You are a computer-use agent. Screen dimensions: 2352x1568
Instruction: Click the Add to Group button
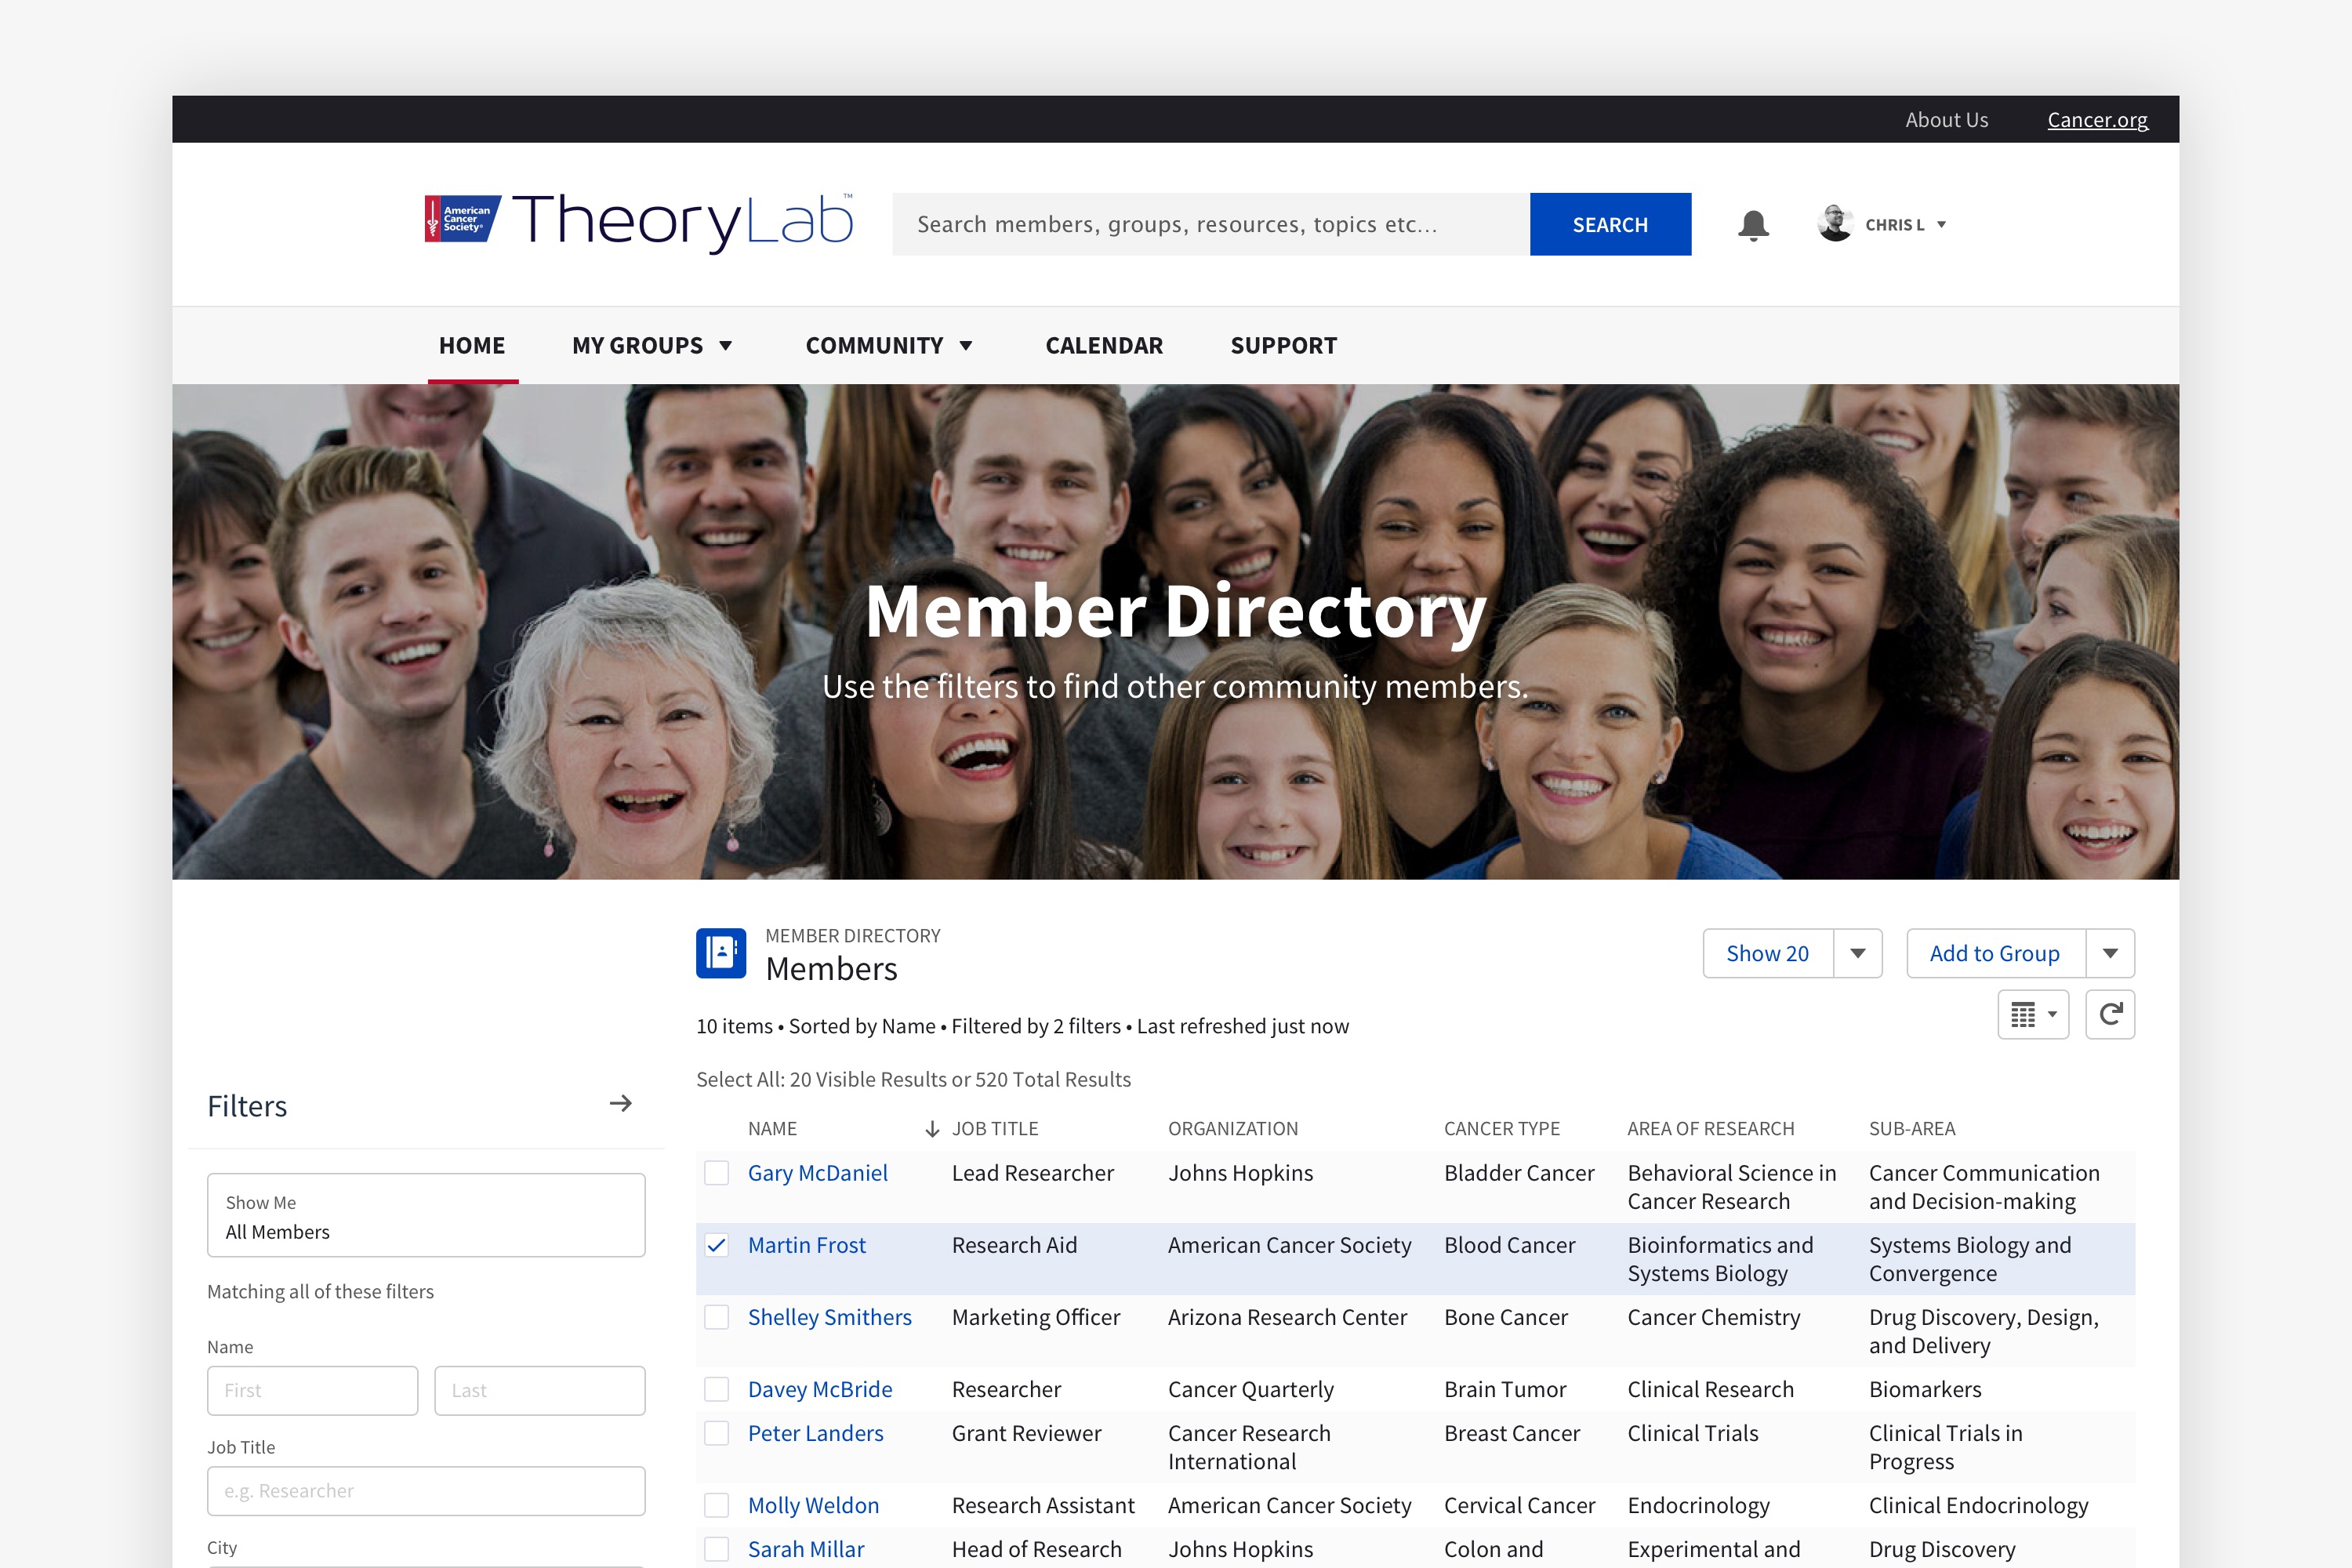pyautogui.click(x=1995, y=953)
